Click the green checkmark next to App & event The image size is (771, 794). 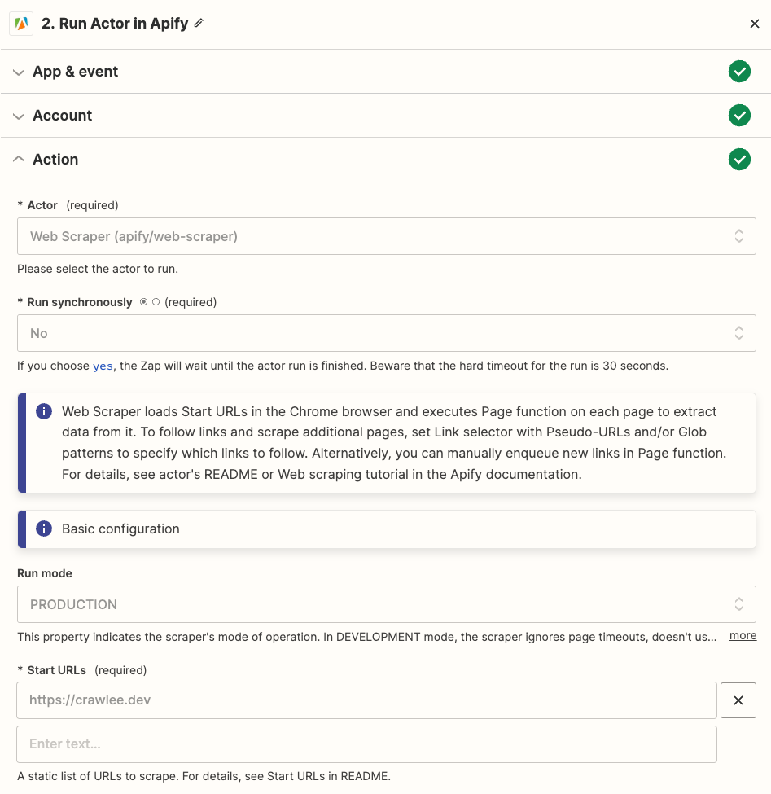pos(739,72)
